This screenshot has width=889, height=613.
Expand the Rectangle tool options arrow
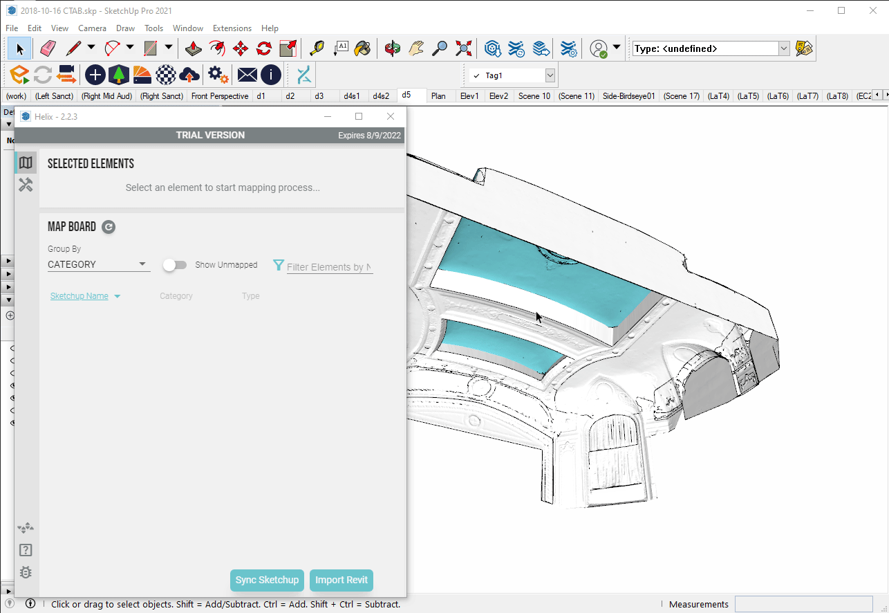click(169, 48)
